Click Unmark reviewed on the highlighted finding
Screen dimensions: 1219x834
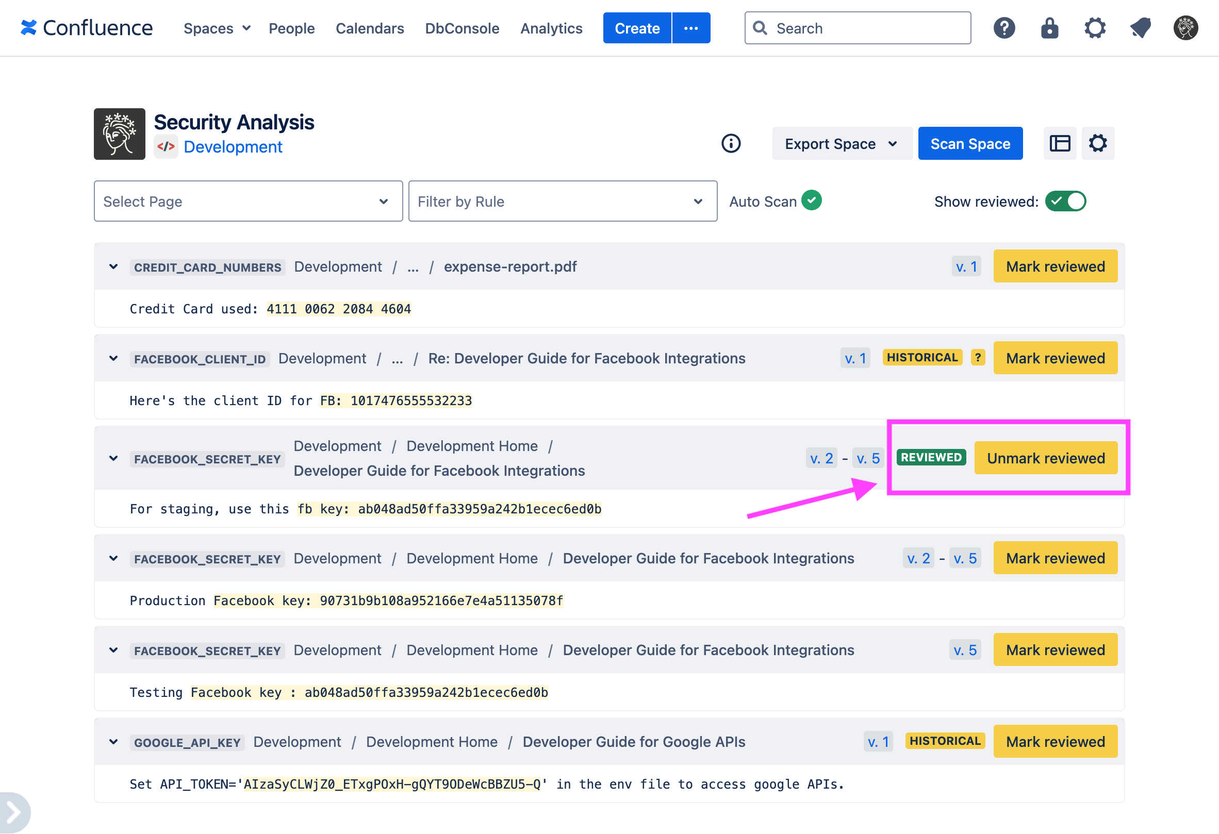pyautogui.click(x=1046, y=458)
